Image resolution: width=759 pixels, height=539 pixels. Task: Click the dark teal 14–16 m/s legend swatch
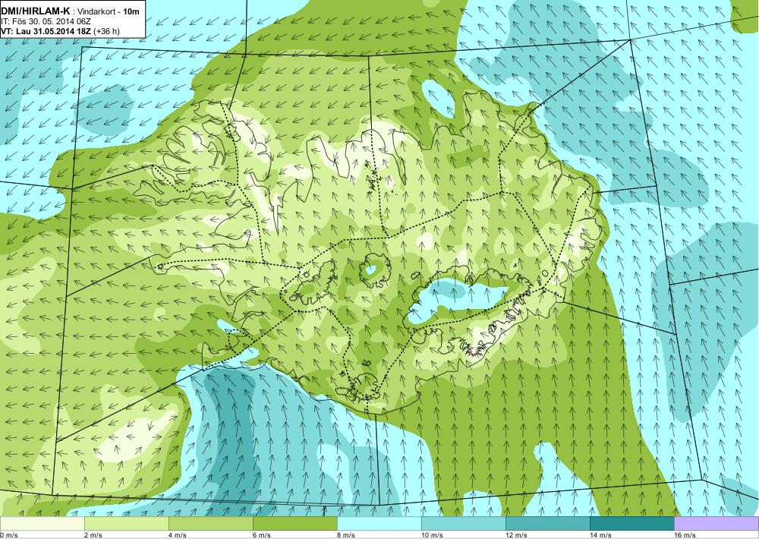click(x=631, y=524)
